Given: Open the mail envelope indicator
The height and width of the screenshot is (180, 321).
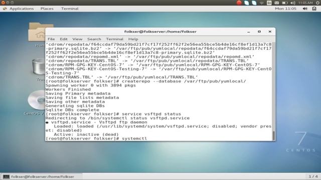Looking at the screenshot, I should [276, 3].
